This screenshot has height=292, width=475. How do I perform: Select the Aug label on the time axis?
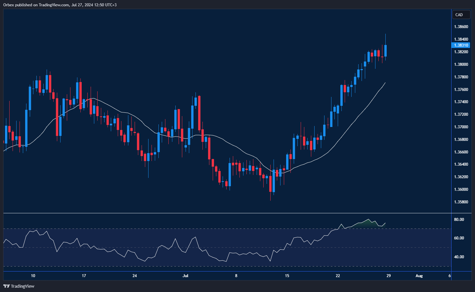(x=419, y=275)
